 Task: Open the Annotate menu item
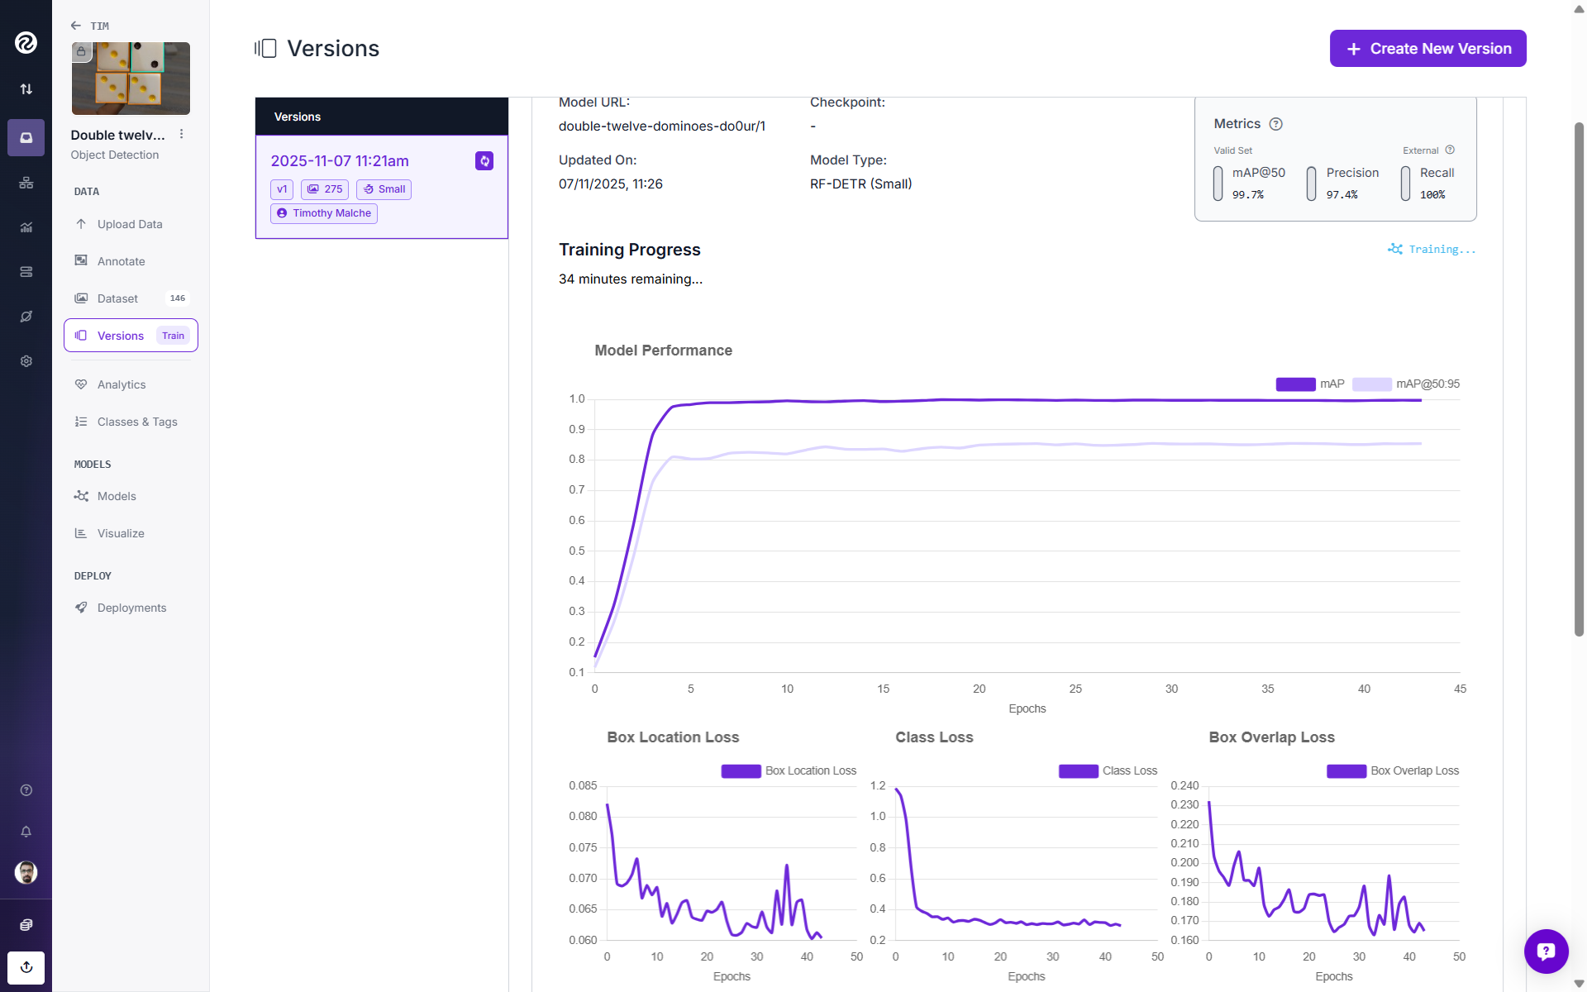(121, 261)
